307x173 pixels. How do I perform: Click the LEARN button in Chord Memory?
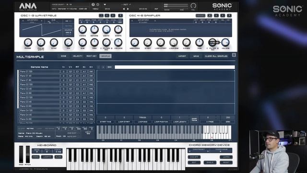(226, 157)
